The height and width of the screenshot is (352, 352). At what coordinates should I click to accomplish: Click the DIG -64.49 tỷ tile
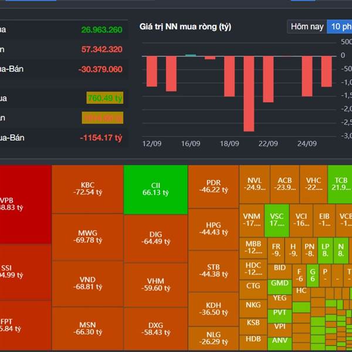[155, 238]
